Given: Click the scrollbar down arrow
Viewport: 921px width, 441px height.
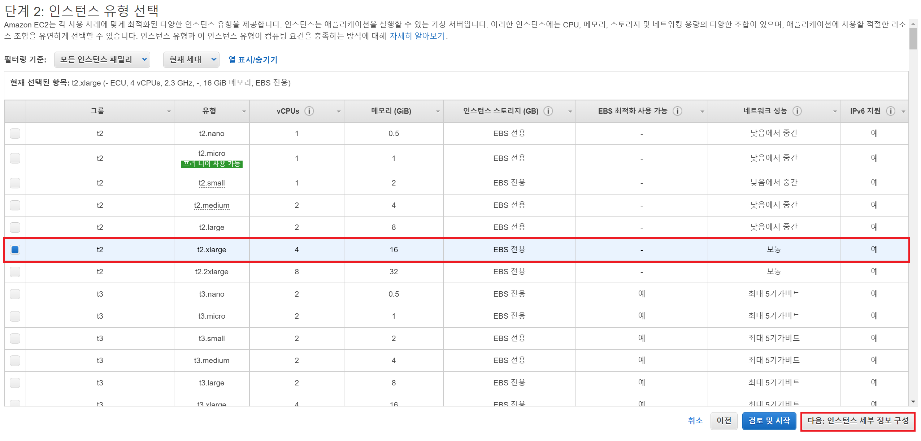Looking at the screenshot, I should [x=913, y=401].
